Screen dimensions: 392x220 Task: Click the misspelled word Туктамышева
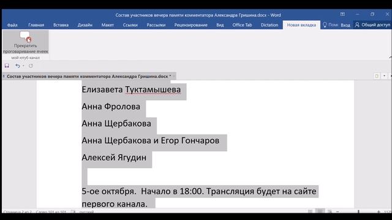(153, 90)
